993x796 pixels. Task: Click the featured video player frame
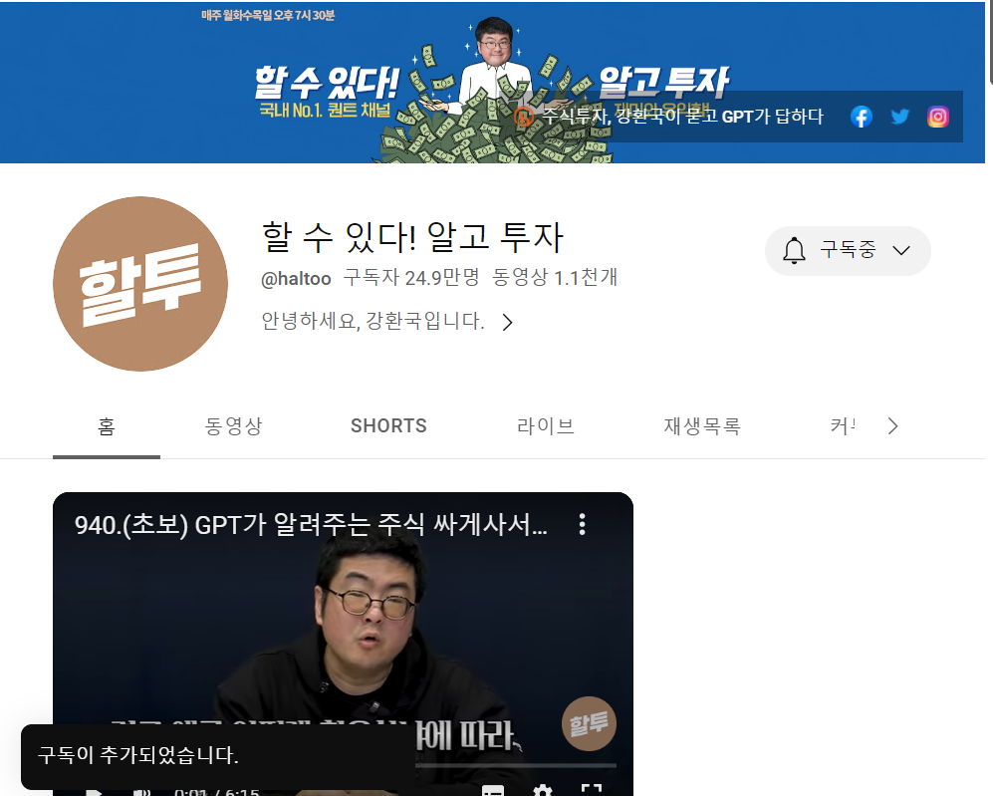click(344, 644)
